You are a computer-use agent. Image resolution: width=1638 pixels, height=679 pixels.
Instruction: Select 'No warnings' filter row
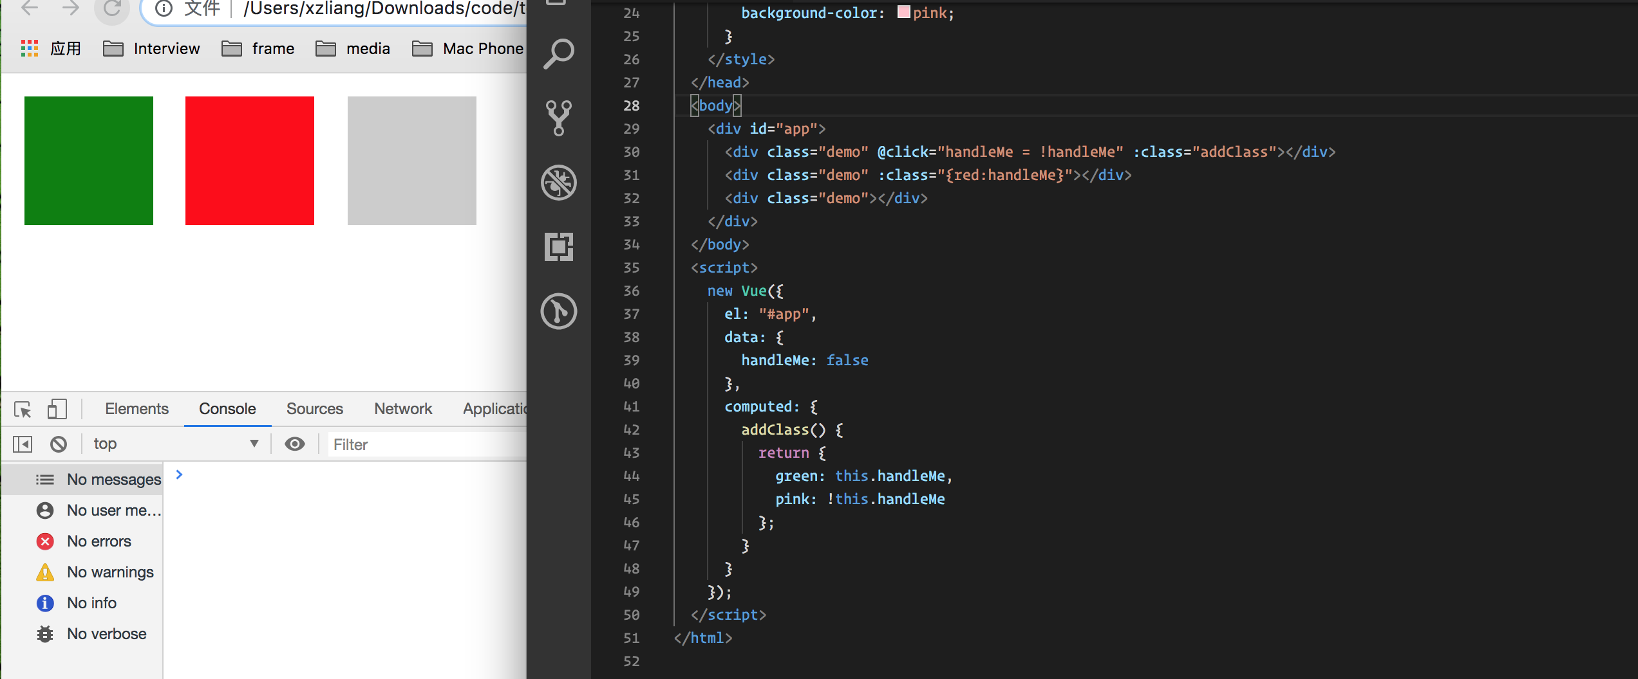coord(82,572)
